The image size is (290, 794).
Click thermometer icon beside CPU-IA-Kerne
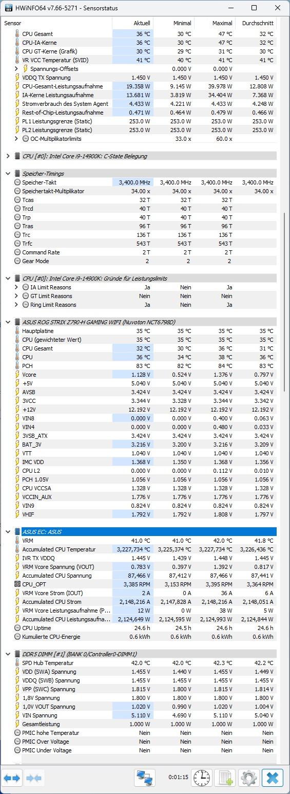pos(17,43)
